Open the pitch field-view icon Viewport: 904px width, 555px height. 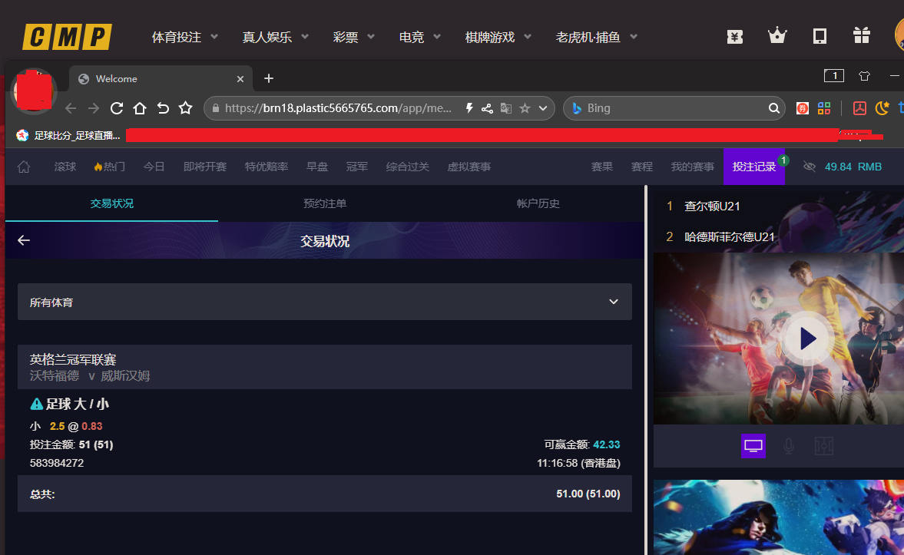click(824, 446)
